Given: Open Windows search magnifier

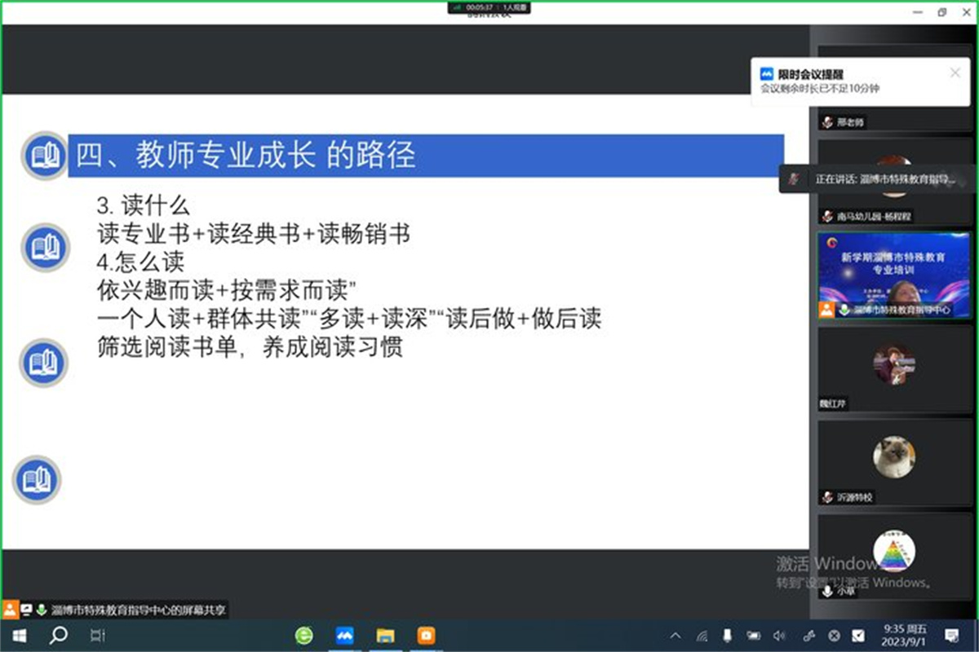Looking at the screenshot, I should [59, 636].
